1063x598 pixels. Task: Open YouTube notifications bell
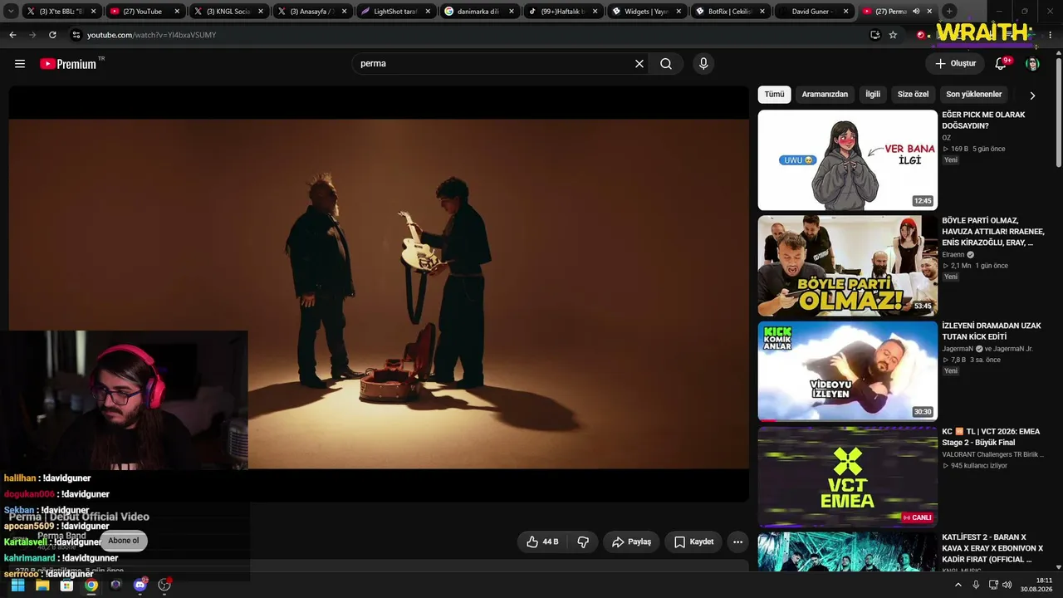(1002, 63)
